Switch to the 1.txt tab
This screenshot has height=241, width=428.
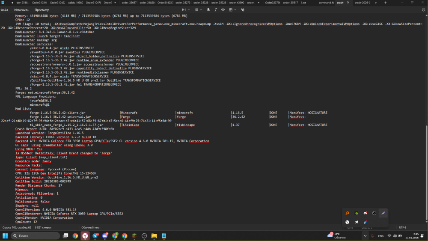pyautogui.click(x=303, y=3)
